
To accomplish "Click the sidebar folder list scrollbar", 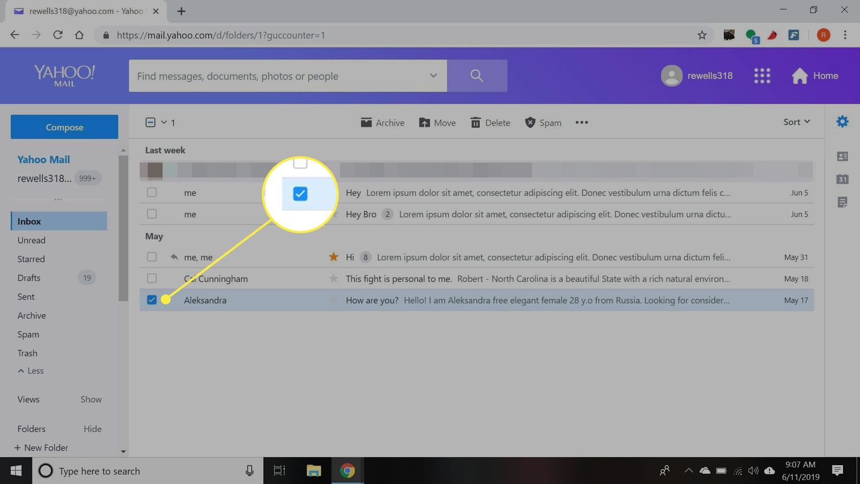I will click(x=123, y=228).
